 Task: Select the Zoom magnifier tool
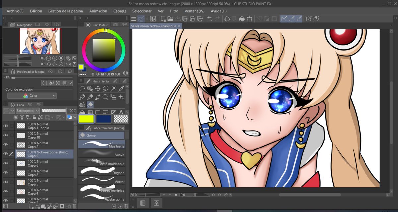click(106, 97)
